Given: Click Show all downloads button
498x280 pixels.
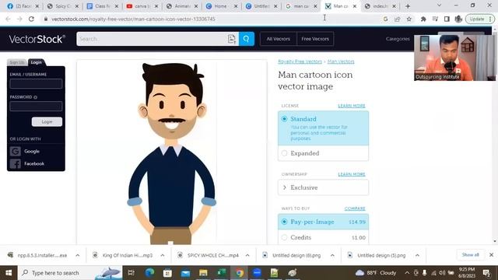Looking at the screenshot, I should [x=470, y=255].
